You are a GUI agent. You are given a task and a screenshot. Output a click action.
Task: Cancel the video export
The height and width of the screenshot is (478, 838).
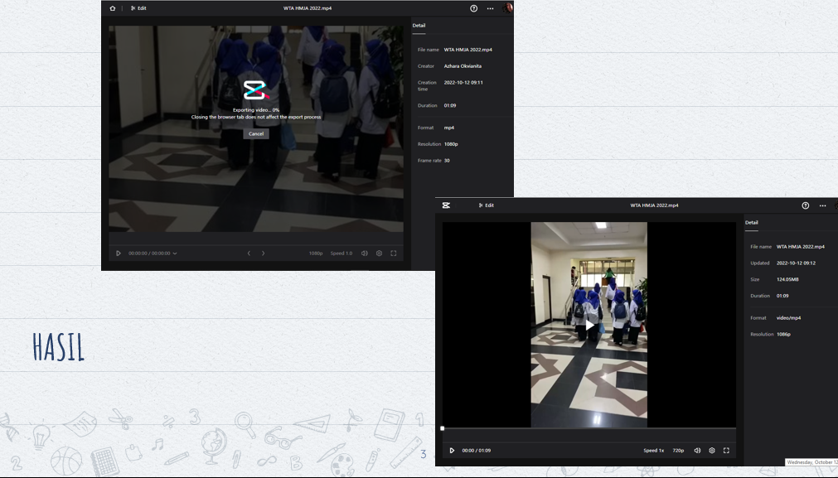click(256, 134)
